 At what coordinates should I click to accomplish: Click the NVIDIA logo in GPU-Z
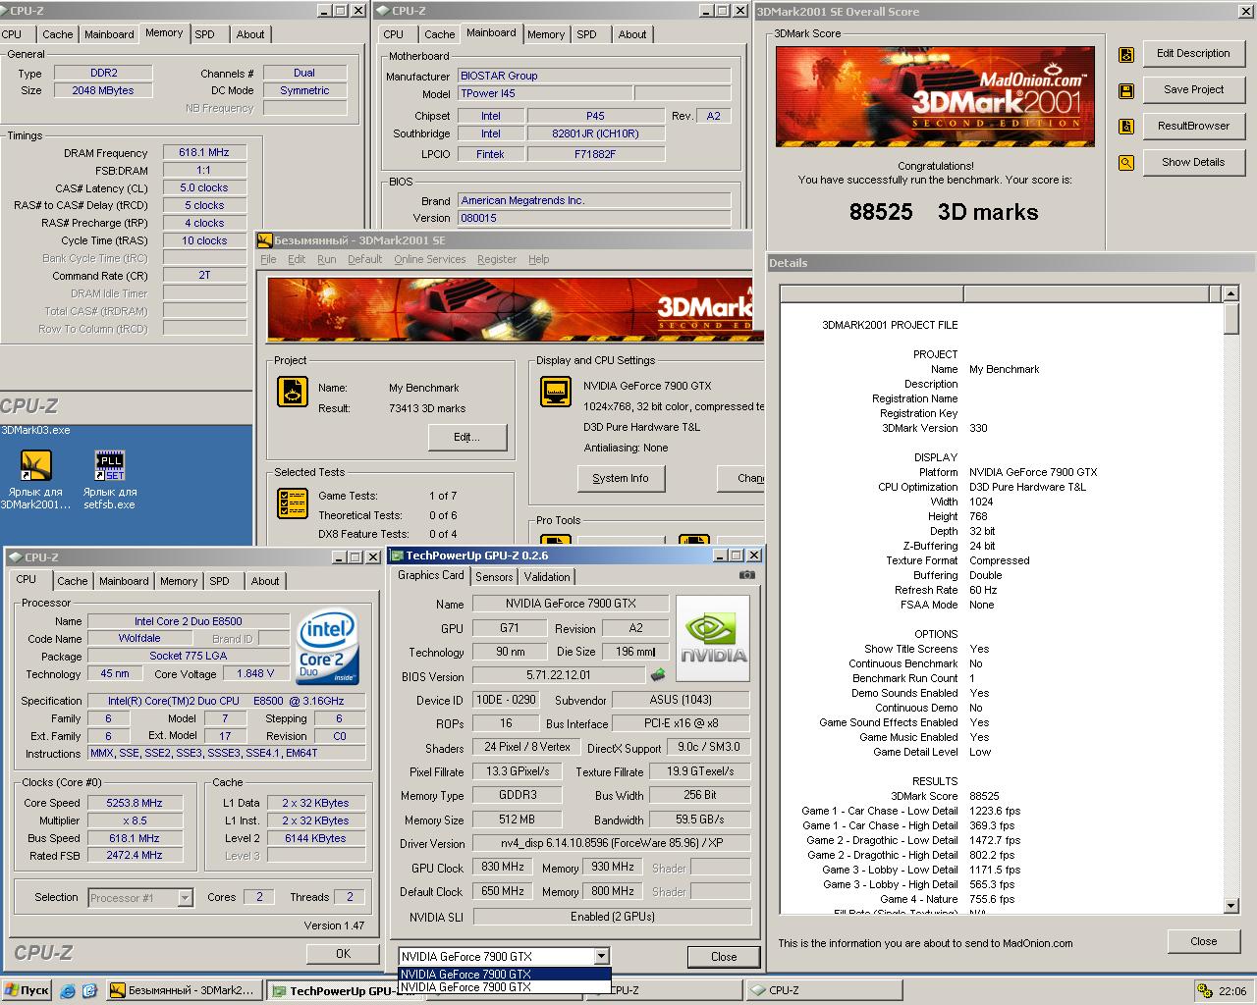tap(714, 639)
